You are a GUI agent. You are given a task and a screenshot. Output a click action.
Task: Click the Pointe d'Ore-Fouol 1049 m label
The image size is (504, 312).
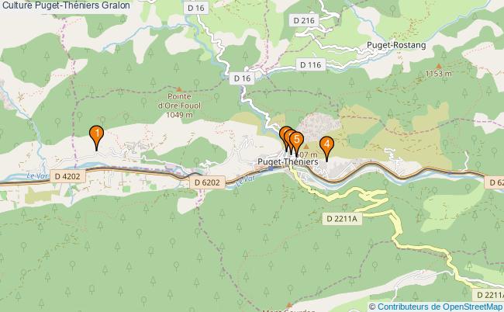[x=179, y=106]
